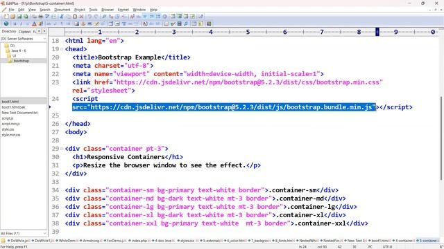
Task: Open the Emmet menu
Action: click(123, 10)
